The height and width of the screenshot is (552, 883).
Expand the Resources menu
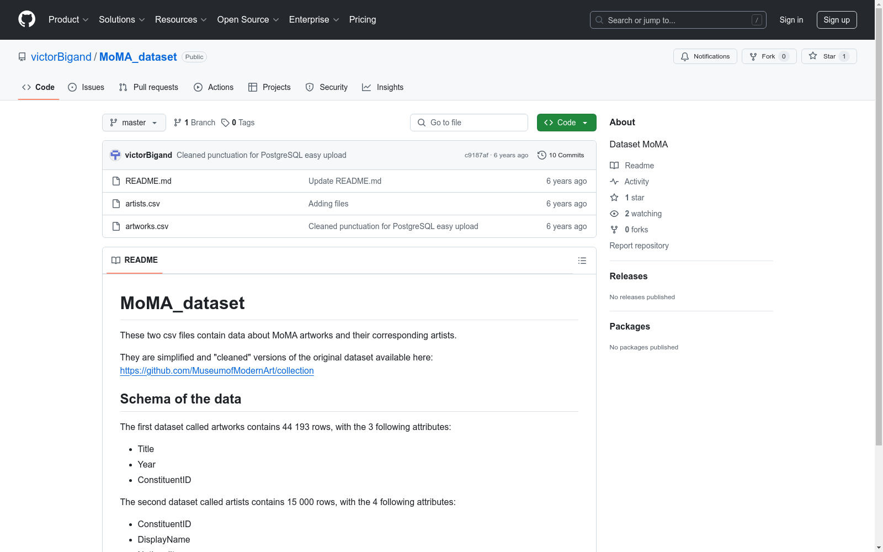coord(181,19)
